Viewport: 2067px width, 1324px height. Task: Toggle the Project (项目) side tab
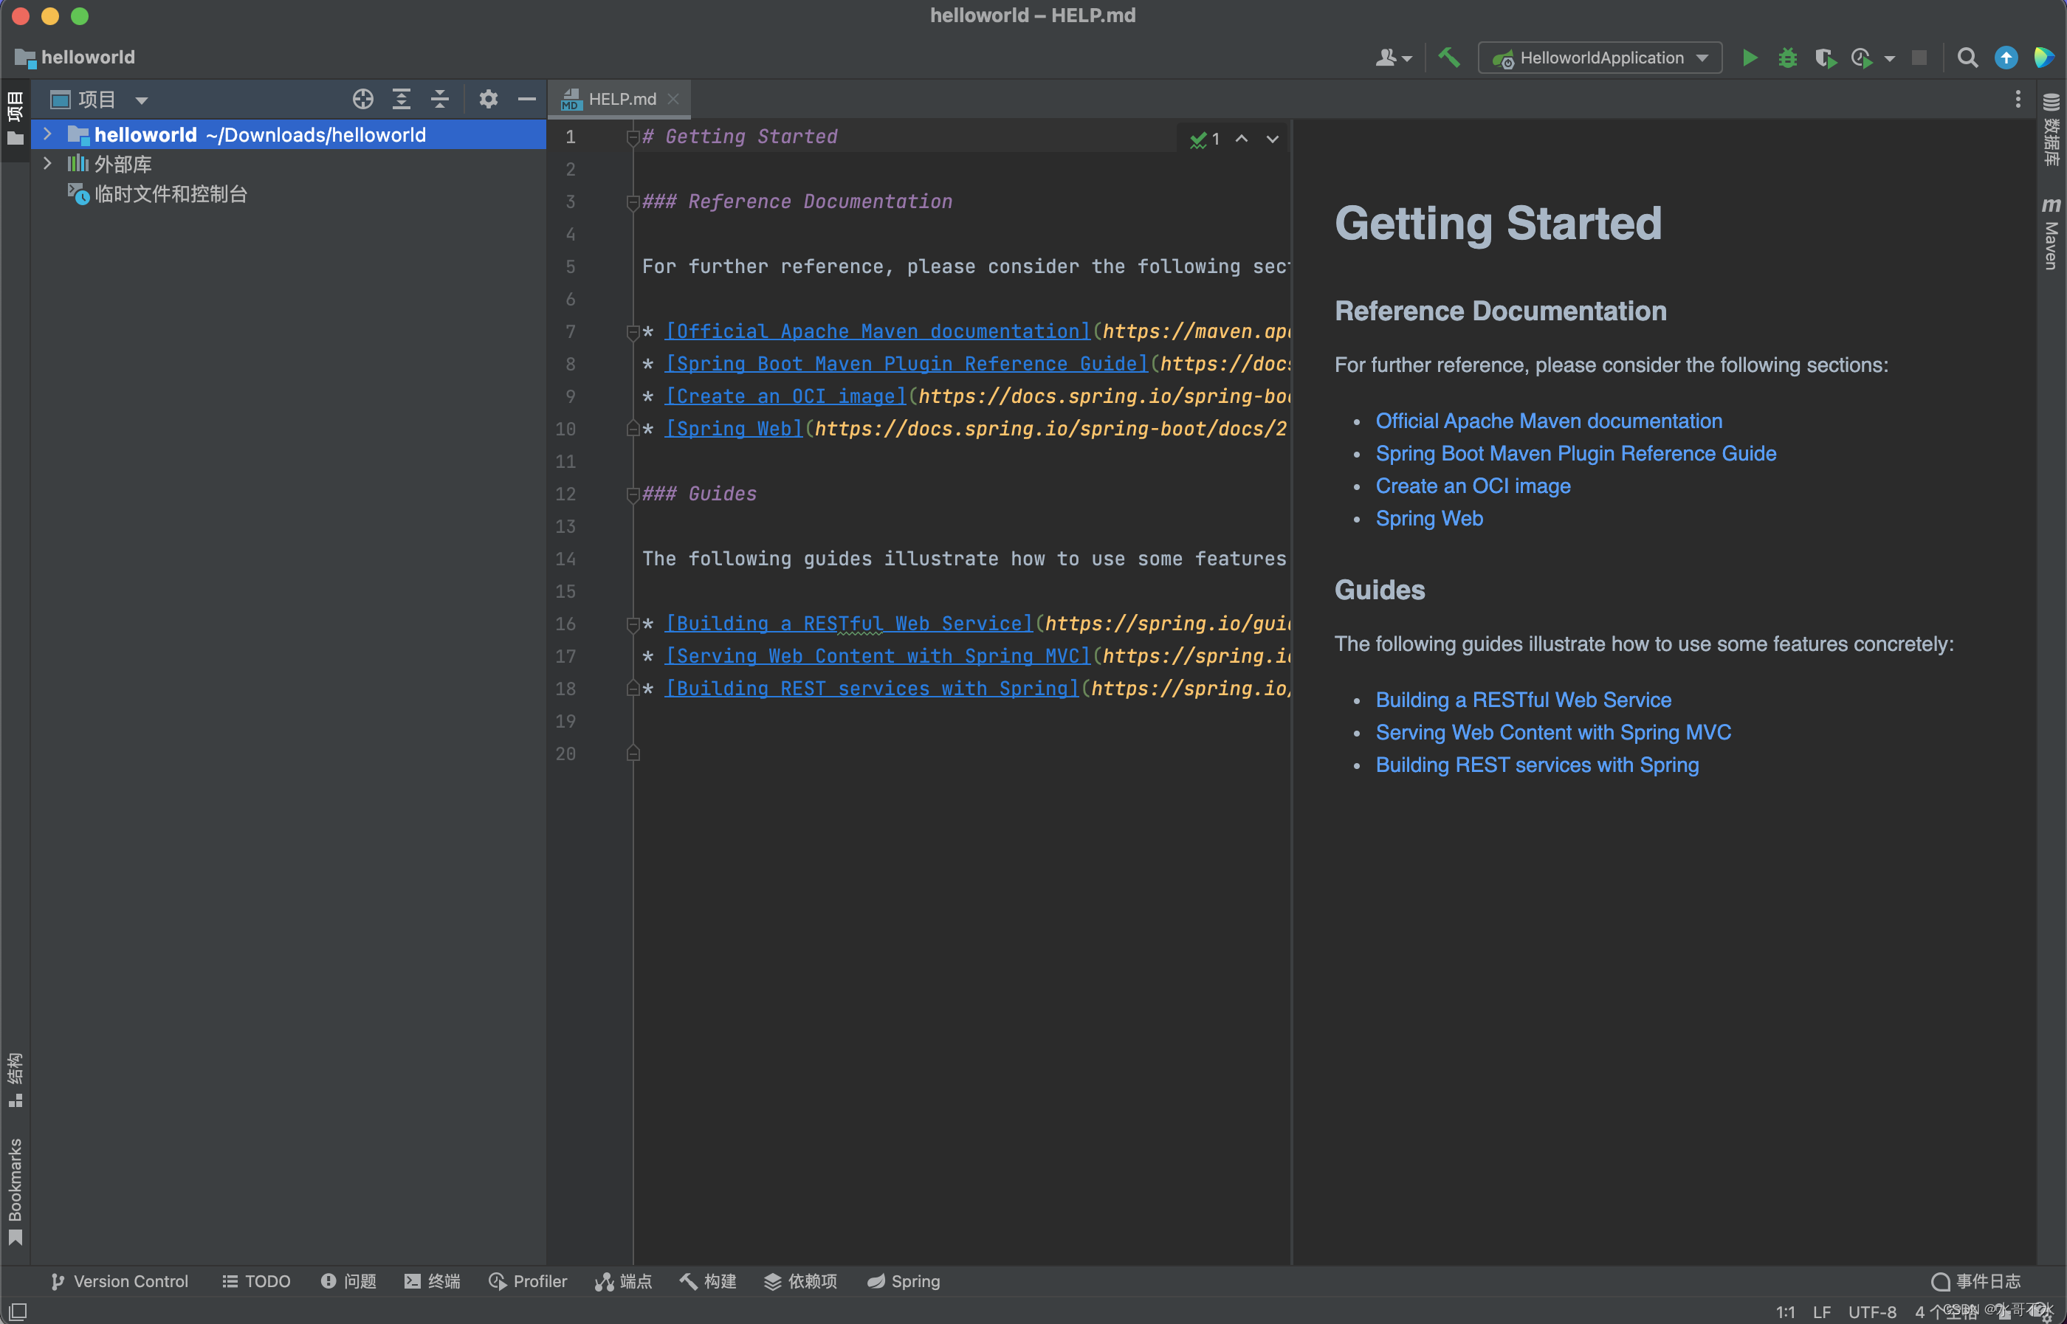click(x=16, y=119)
